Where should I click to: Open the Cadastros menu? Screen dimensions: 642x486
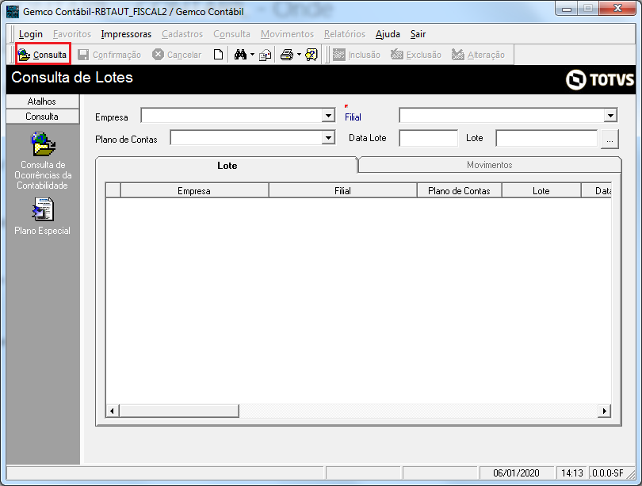[182, 34]
